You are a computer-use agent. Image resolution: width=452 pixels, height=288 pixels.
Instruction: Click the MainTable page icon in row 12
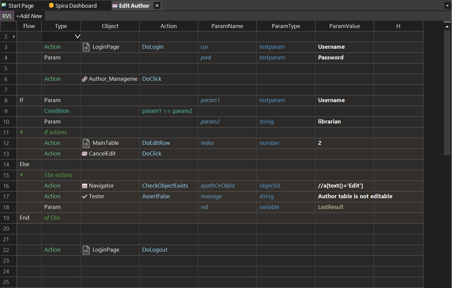pyautogui.click(x=86, y=143)
